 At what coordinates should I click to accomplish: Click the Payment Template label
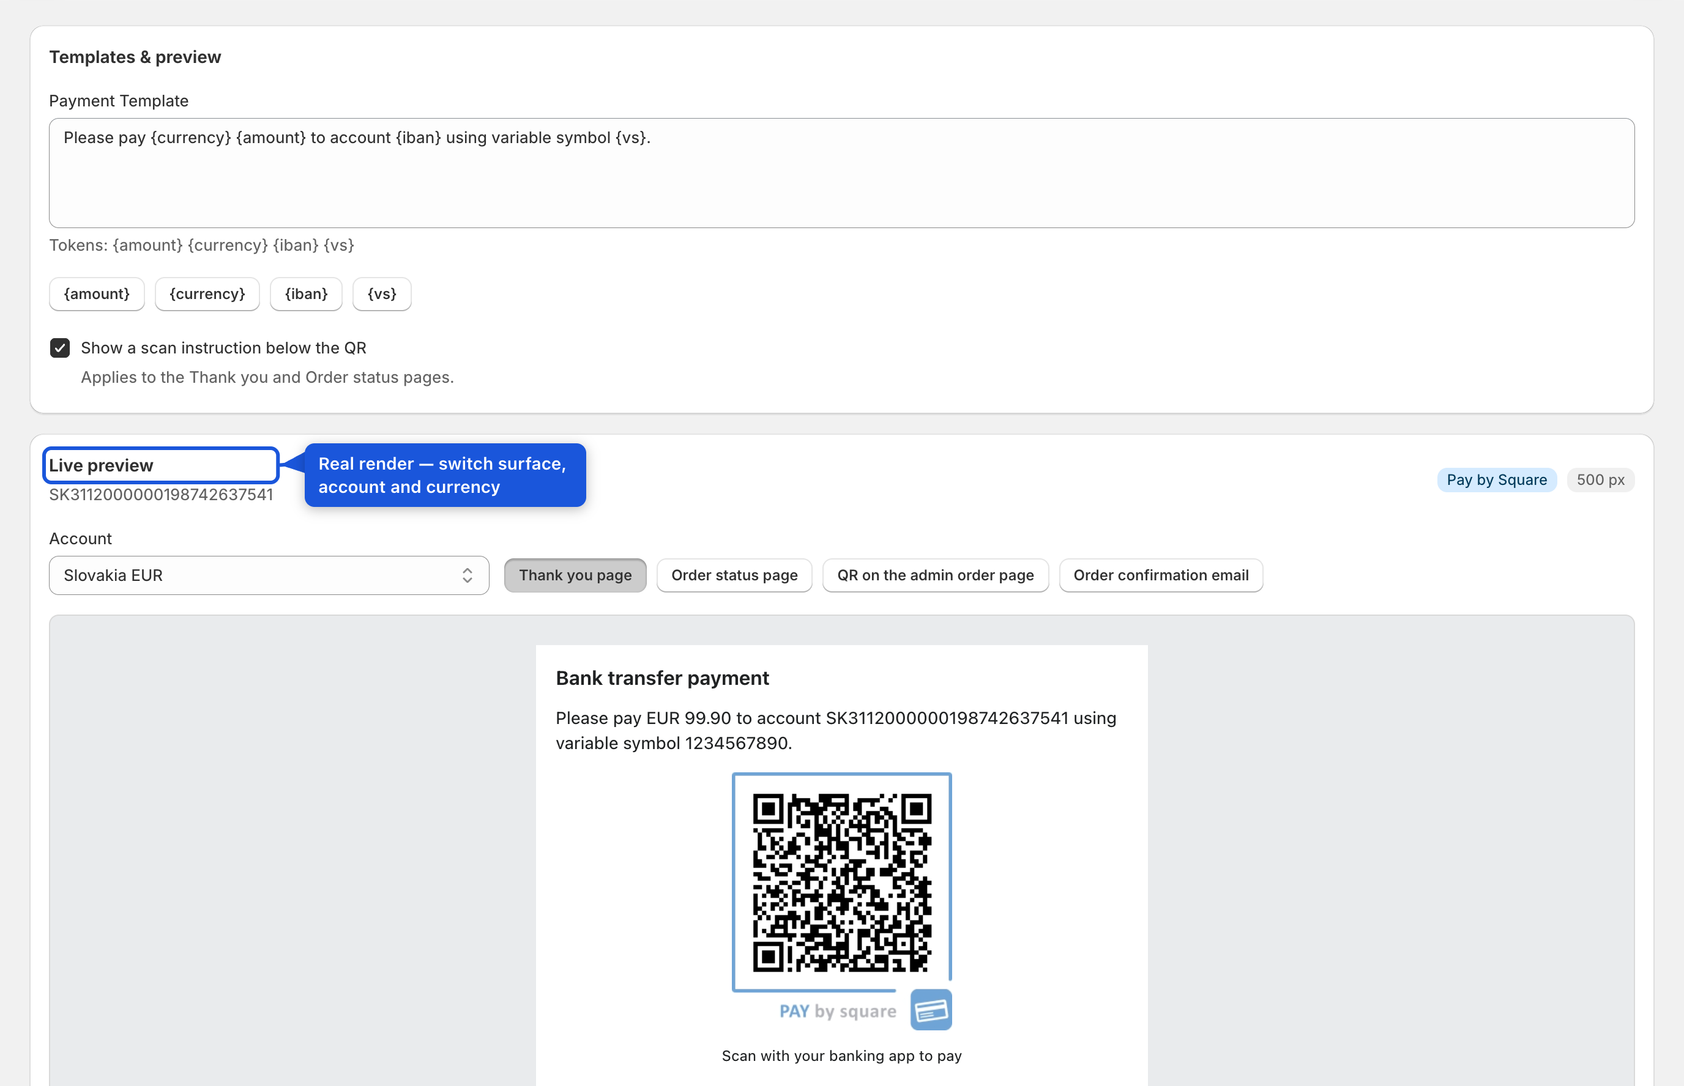point(119,101)
